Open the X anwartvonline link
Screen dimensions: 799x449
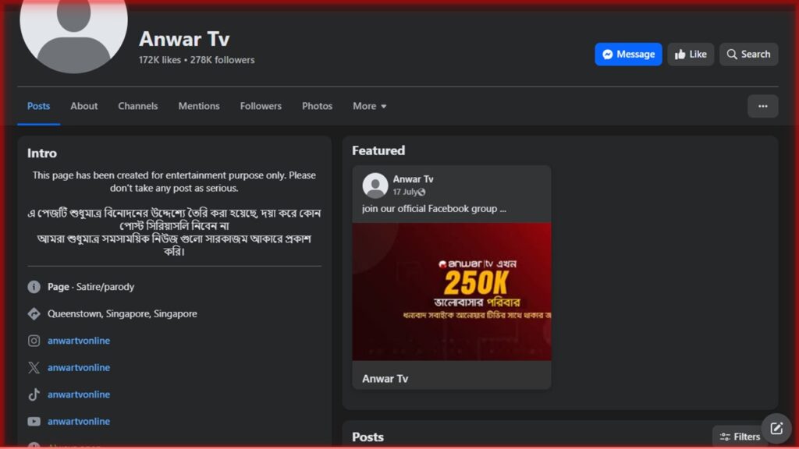[79, 368]
